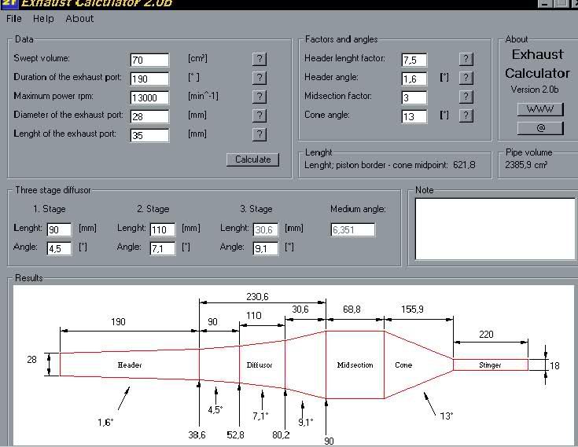Show help for Swept volume

point(260,59)
